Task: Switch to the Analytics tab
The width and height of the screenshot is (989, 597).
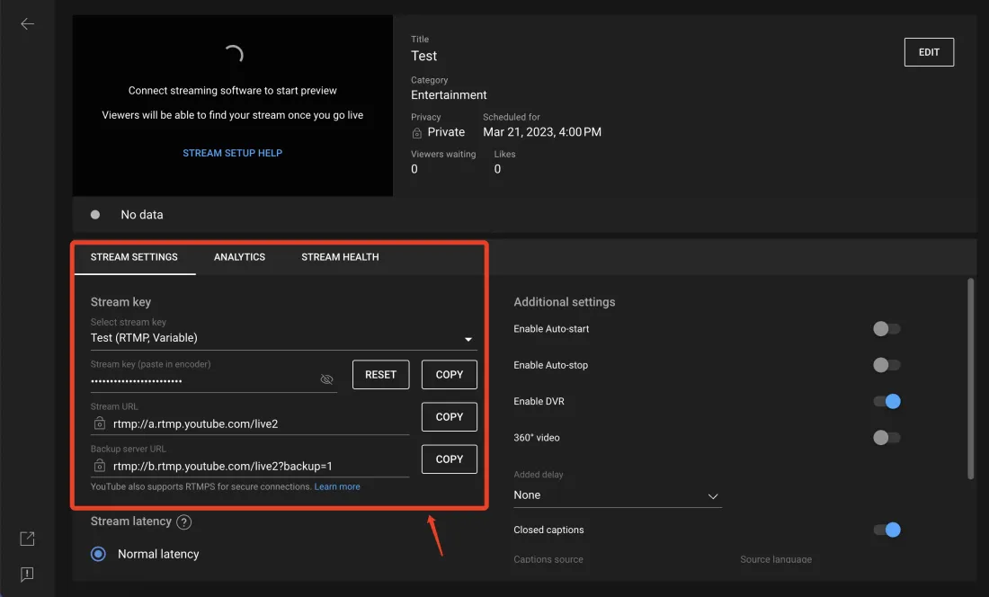Action: pos(239,257)
